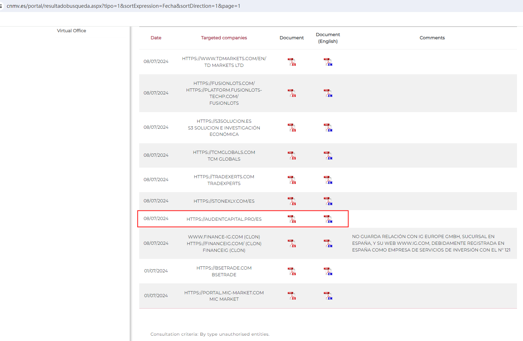Open Spanish PDF for Fusionlots warning
Image resolution: width=523 pixels, height=341 pixels.
click(292, 93)
